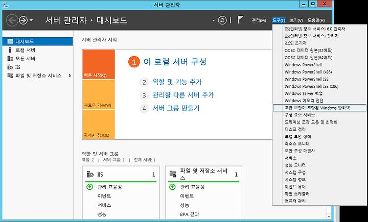The width and height of the screenshot is (368, 222).
Task: Click IIS tile 관리 효율성 status icon
Action: 89,187
